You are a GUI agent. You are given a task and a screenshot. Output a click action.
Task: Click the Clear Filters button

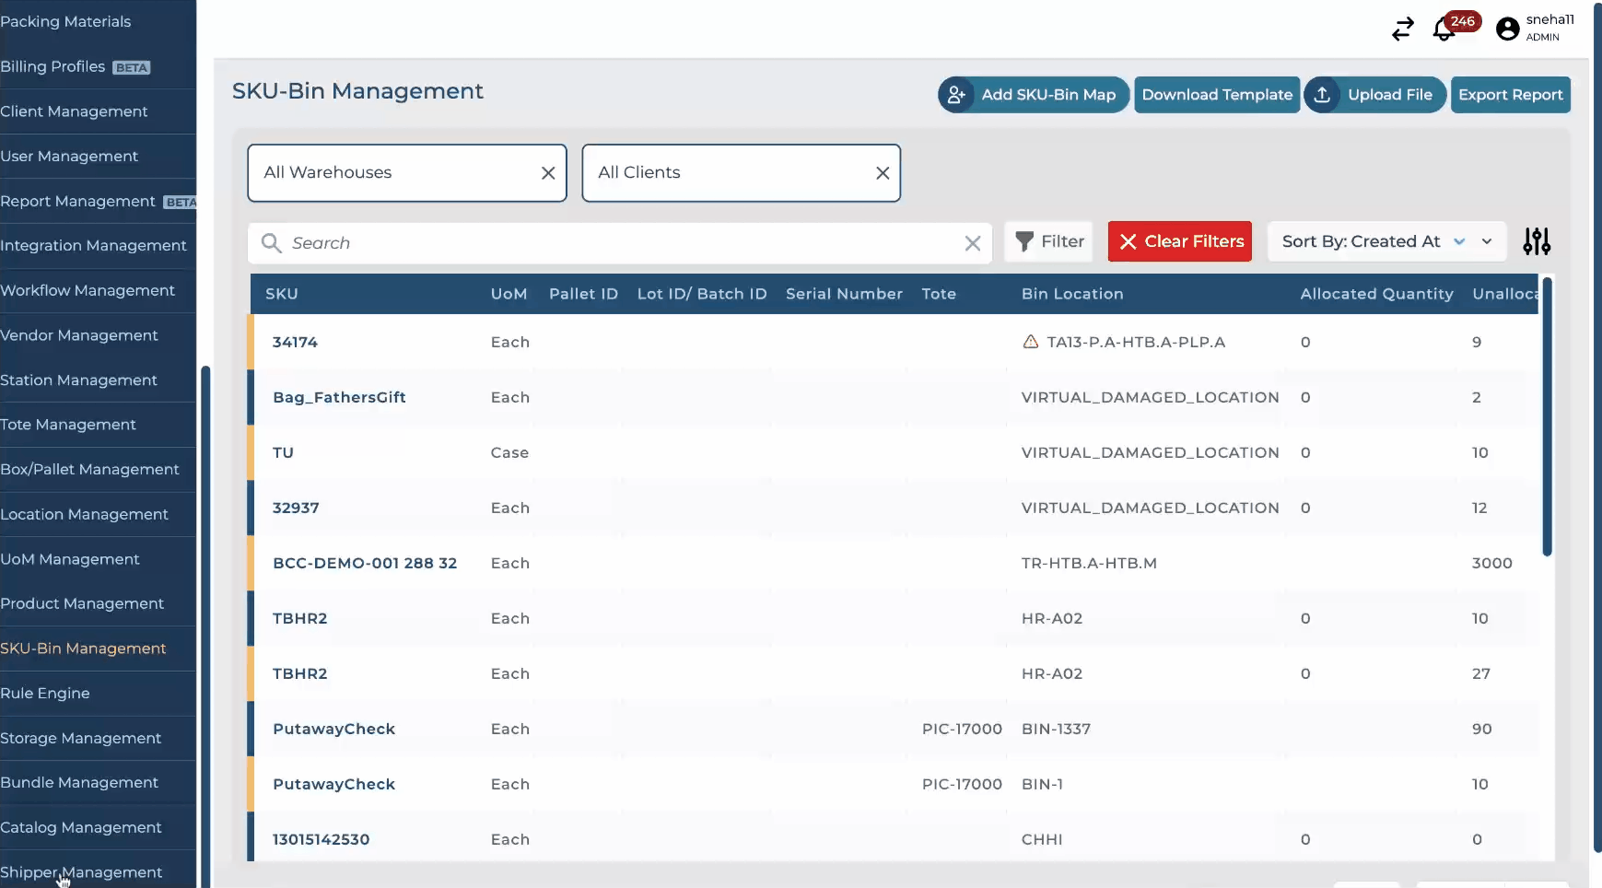pos(1179,241)
